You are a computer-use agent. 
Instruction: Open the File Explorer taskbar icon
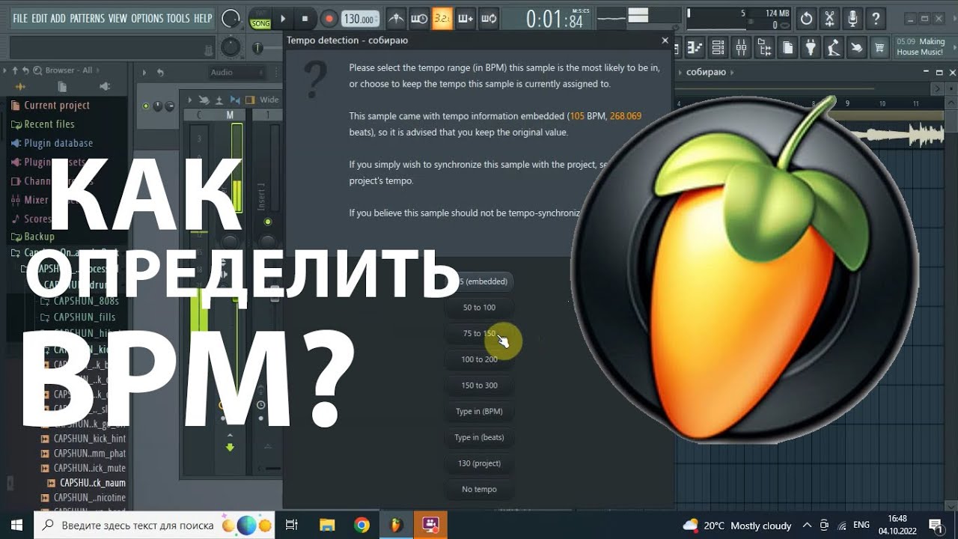click(x=327, y=525)
